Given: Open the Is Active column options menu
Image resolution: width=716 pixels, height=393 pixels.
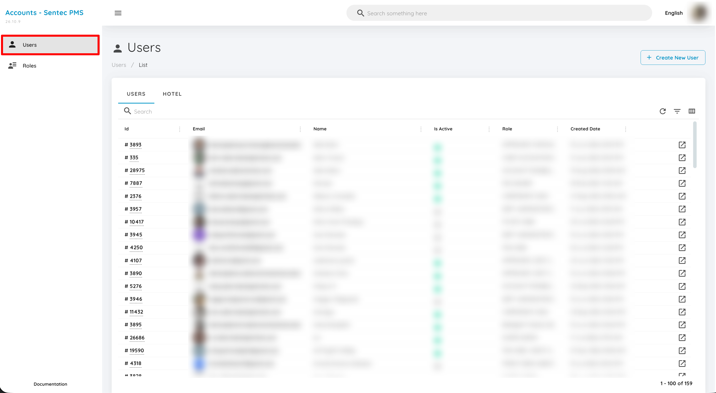Looking at the screenshot, I should 489,129.
